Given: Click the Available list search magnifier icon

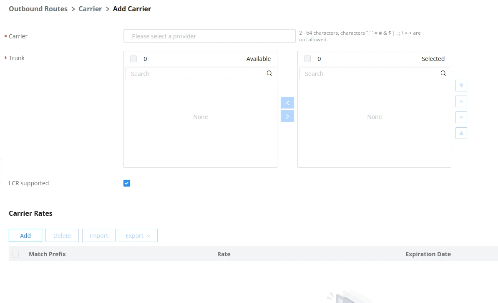Looking at the screenshot, I should tap(269, 73).
